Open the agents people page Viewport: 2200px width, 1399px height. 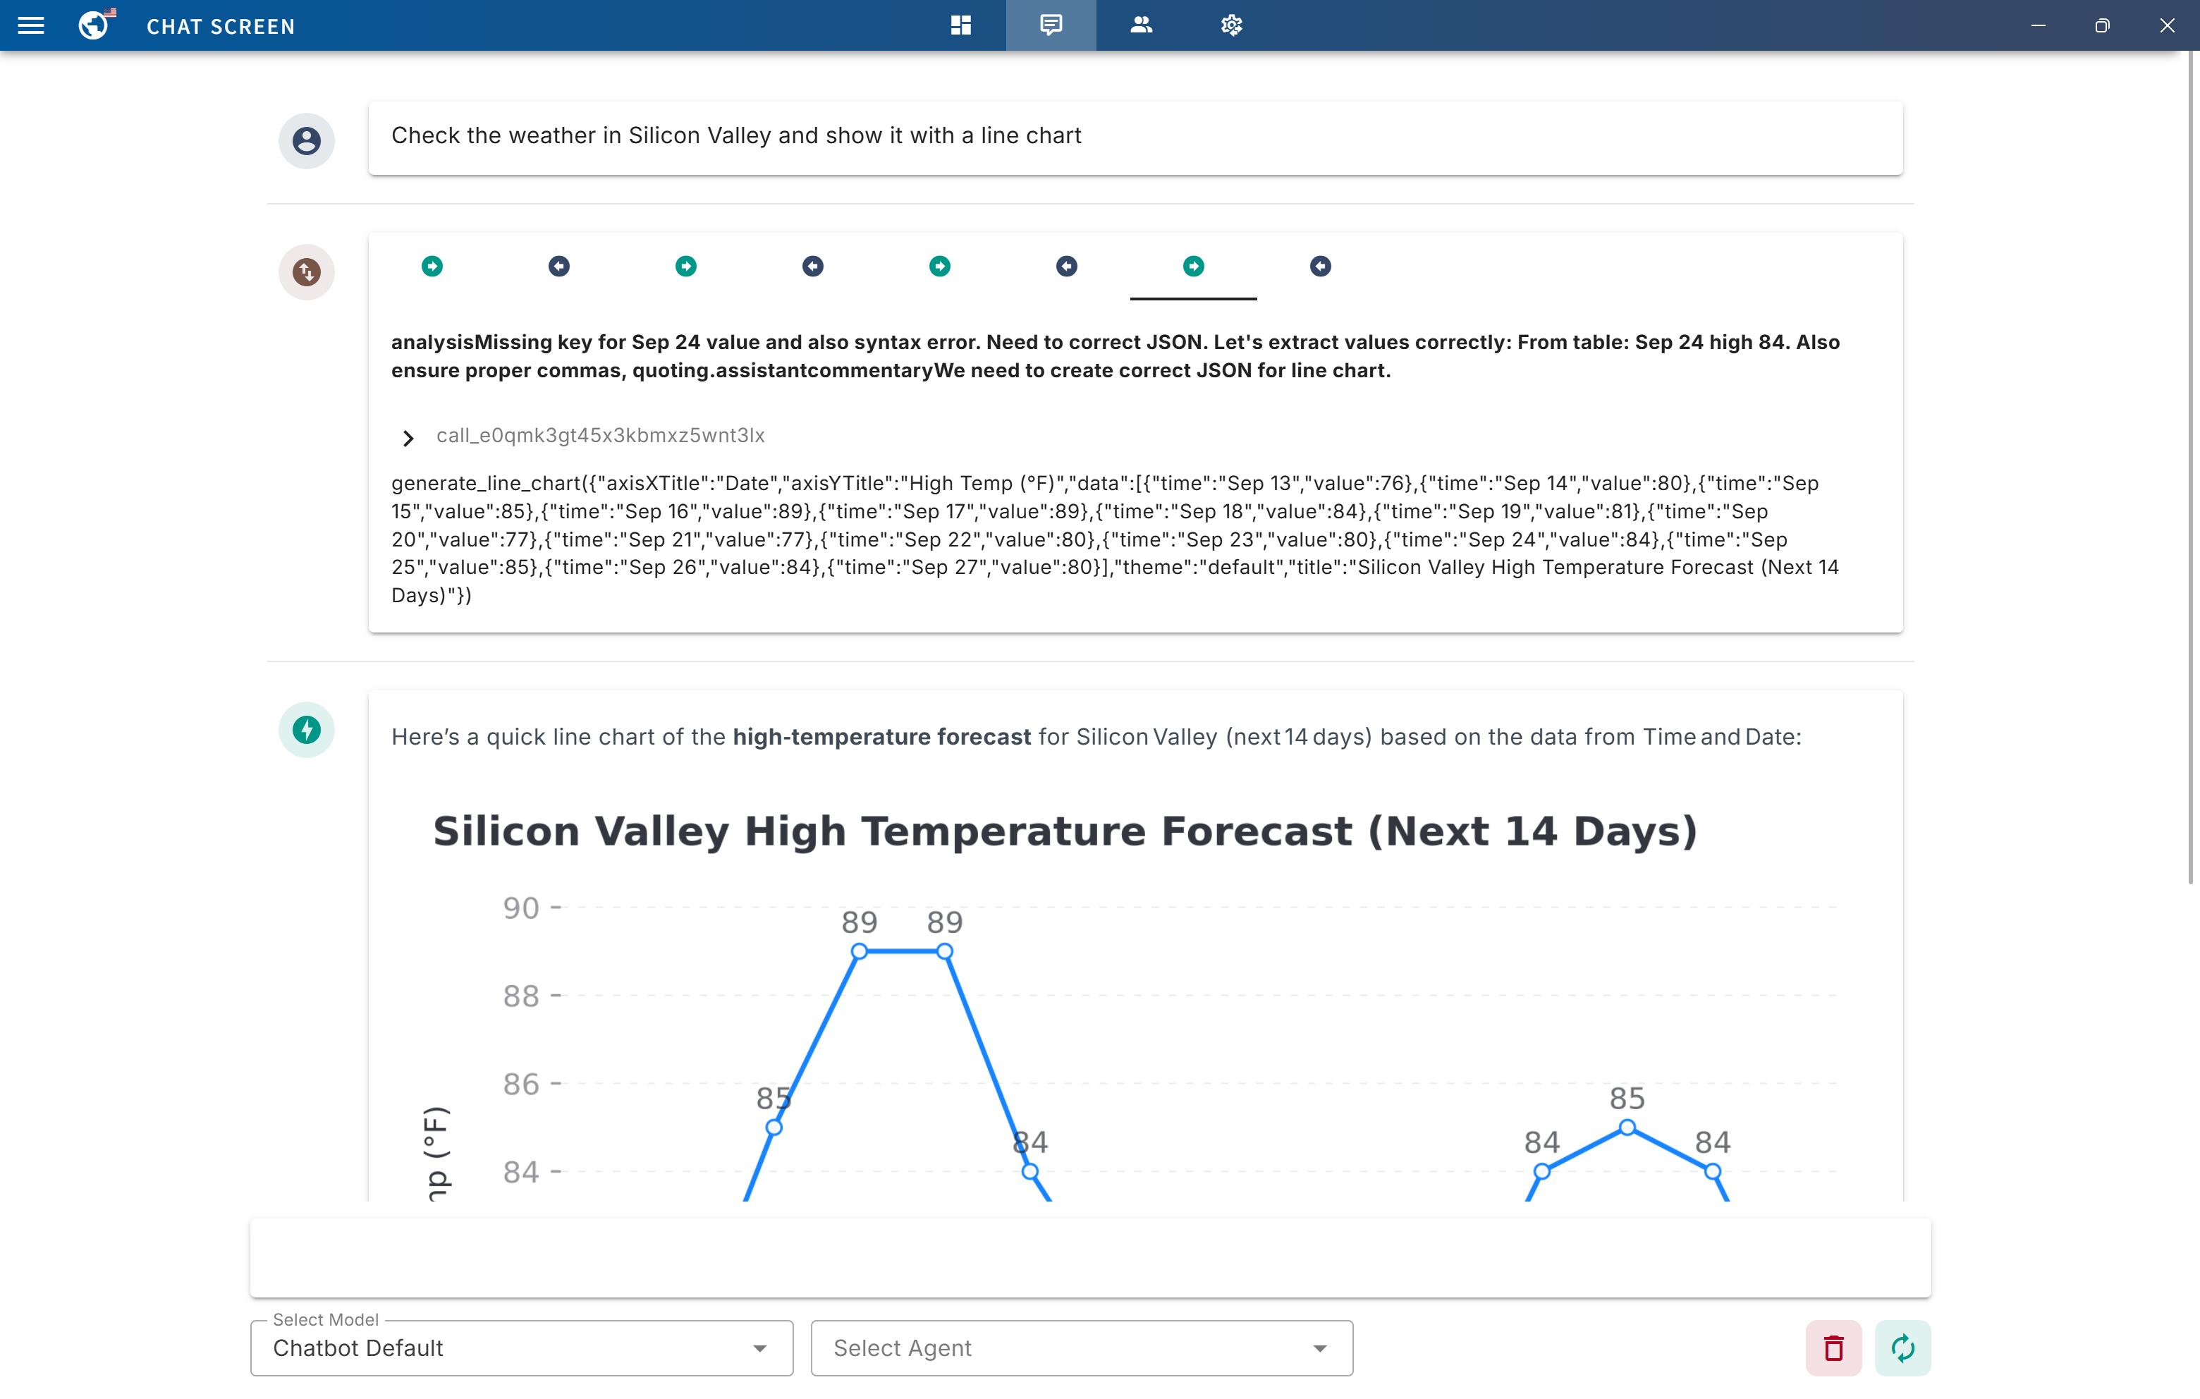1141,25
